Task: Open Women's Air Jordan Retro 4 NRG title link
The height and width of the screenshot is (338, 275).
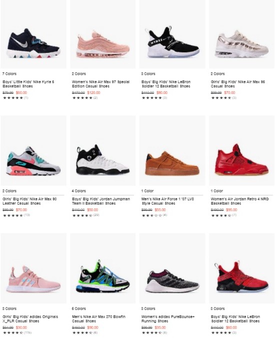Action: tap(239, 201)
